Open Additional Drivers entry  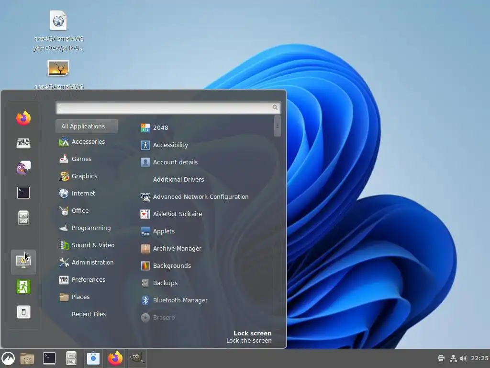tap(178, 179)
